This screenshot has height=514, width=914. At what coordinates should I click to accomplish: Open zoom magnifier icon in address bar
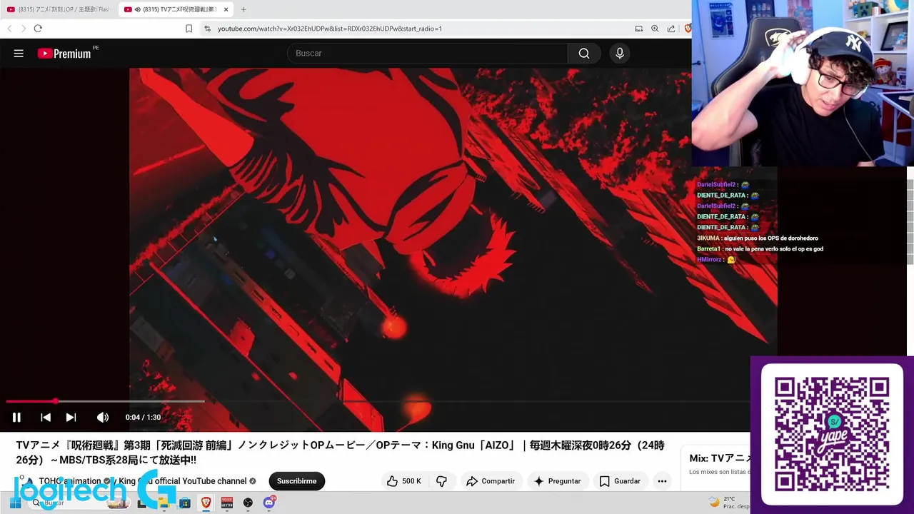coord(655,29)
